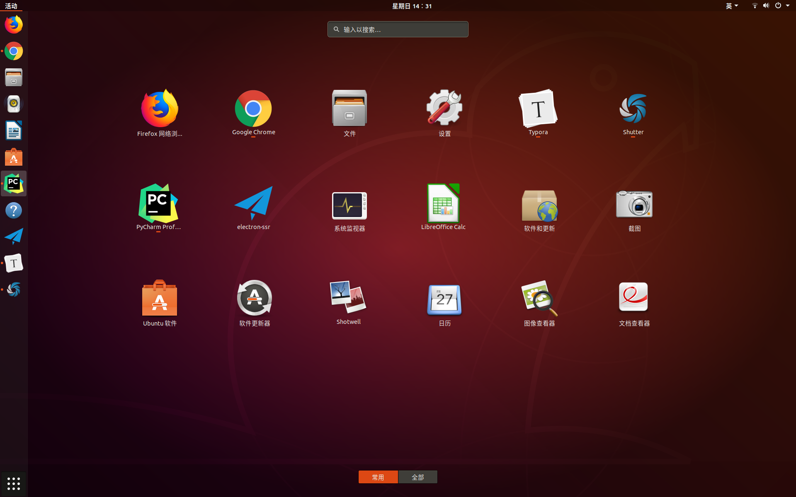Toggle the show applications grid button
This screenshot has height=497, width=796.
pos(14,483)
